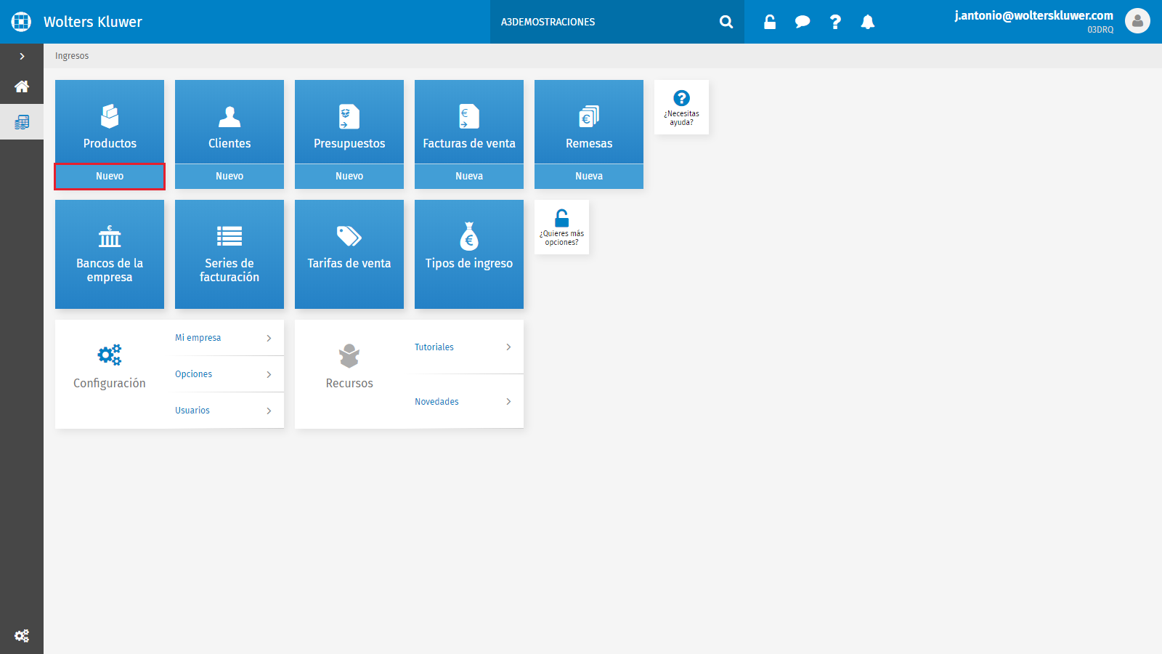
Task: Open the Tipos de ingreso tile
Action: [x=469, y=254]
